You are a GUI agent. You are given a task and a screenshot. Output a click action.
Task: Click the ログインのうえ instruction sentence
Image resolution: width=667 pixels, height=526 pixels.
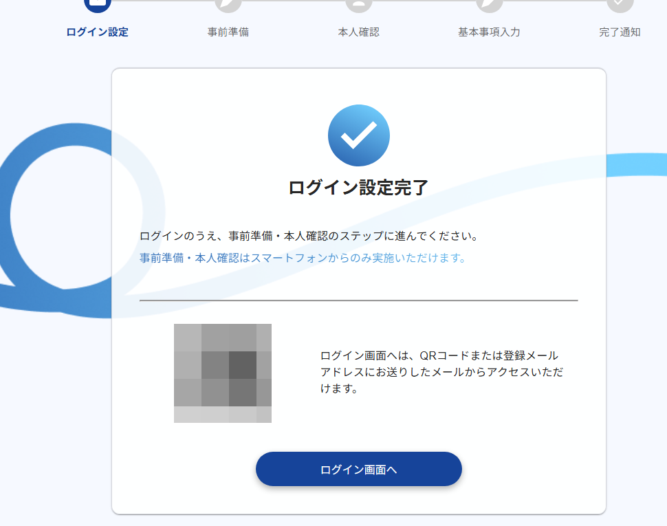pos(309,237)
